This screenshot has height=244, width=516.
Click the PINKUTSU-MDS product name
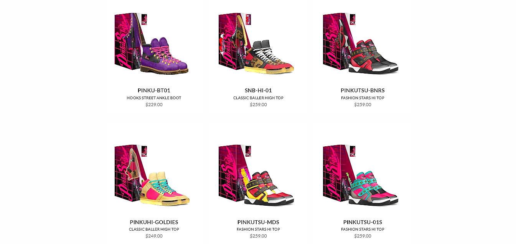(x=258, y=222)
